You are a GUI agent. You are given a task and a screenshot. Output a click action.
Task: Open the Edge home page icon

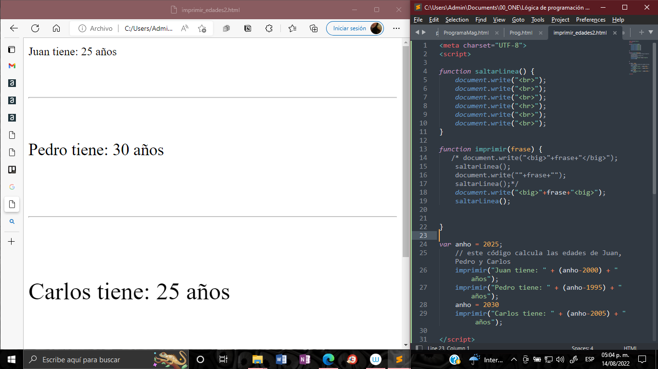tap(56, 28)
